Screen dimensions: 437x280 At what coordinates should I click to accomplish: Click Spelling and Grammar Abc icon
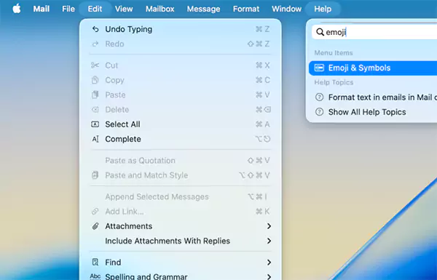pos(95,276)
